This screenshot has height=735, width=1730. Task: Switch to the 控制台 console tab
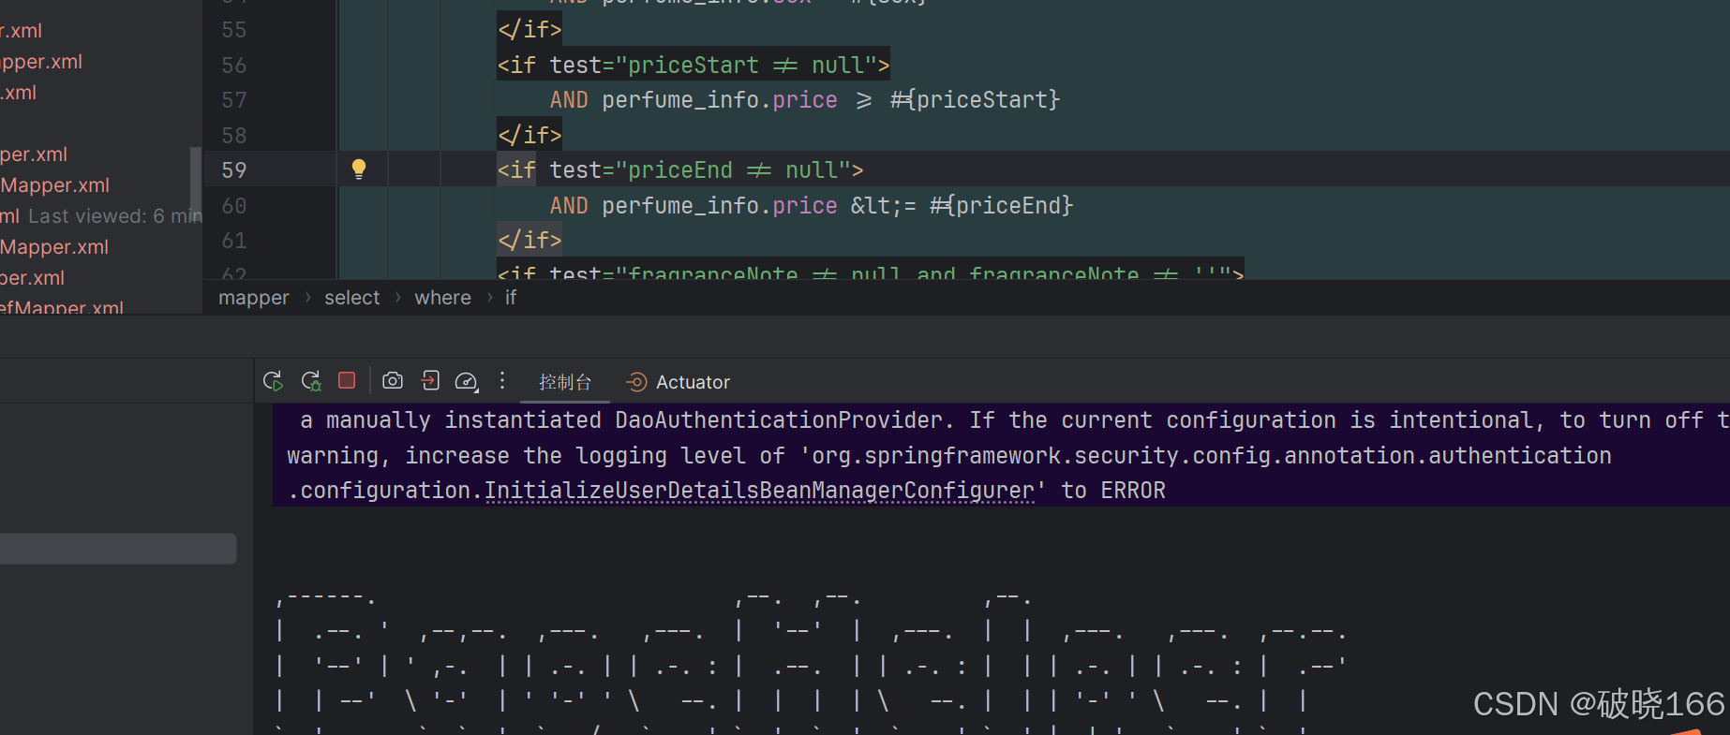click(x=565, y=382)
